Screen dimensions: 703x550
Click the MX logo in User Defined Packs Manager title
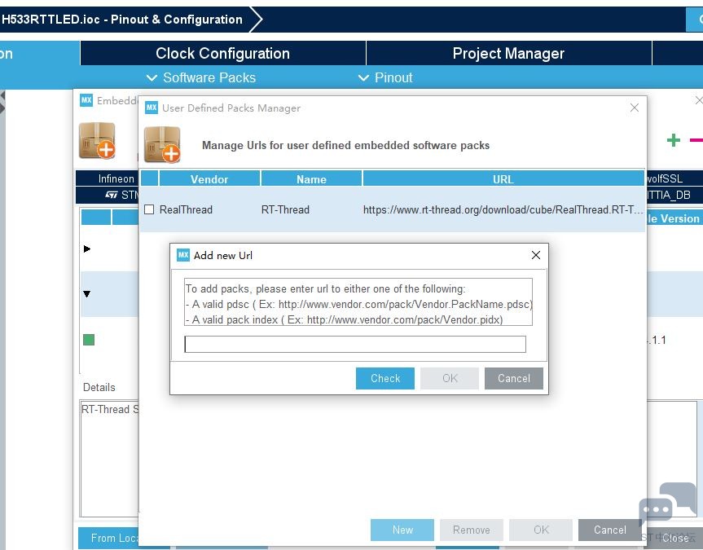(x=152, y=108)
